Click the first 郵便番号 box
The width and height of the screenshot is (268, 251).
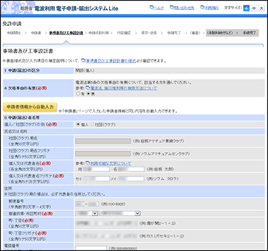80,204
